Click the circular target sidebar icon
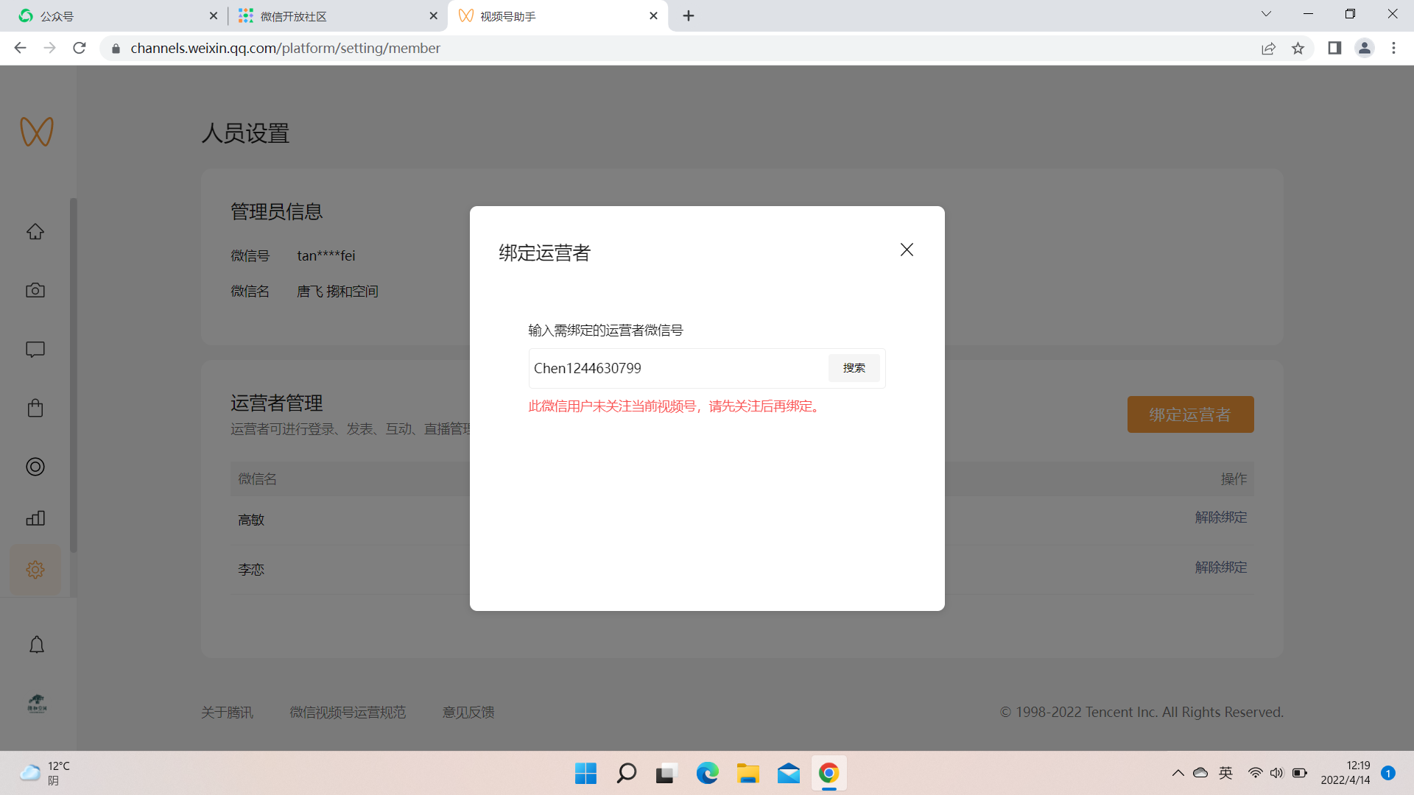Viewport: 1414px width, 795px height. pos(35,467)
